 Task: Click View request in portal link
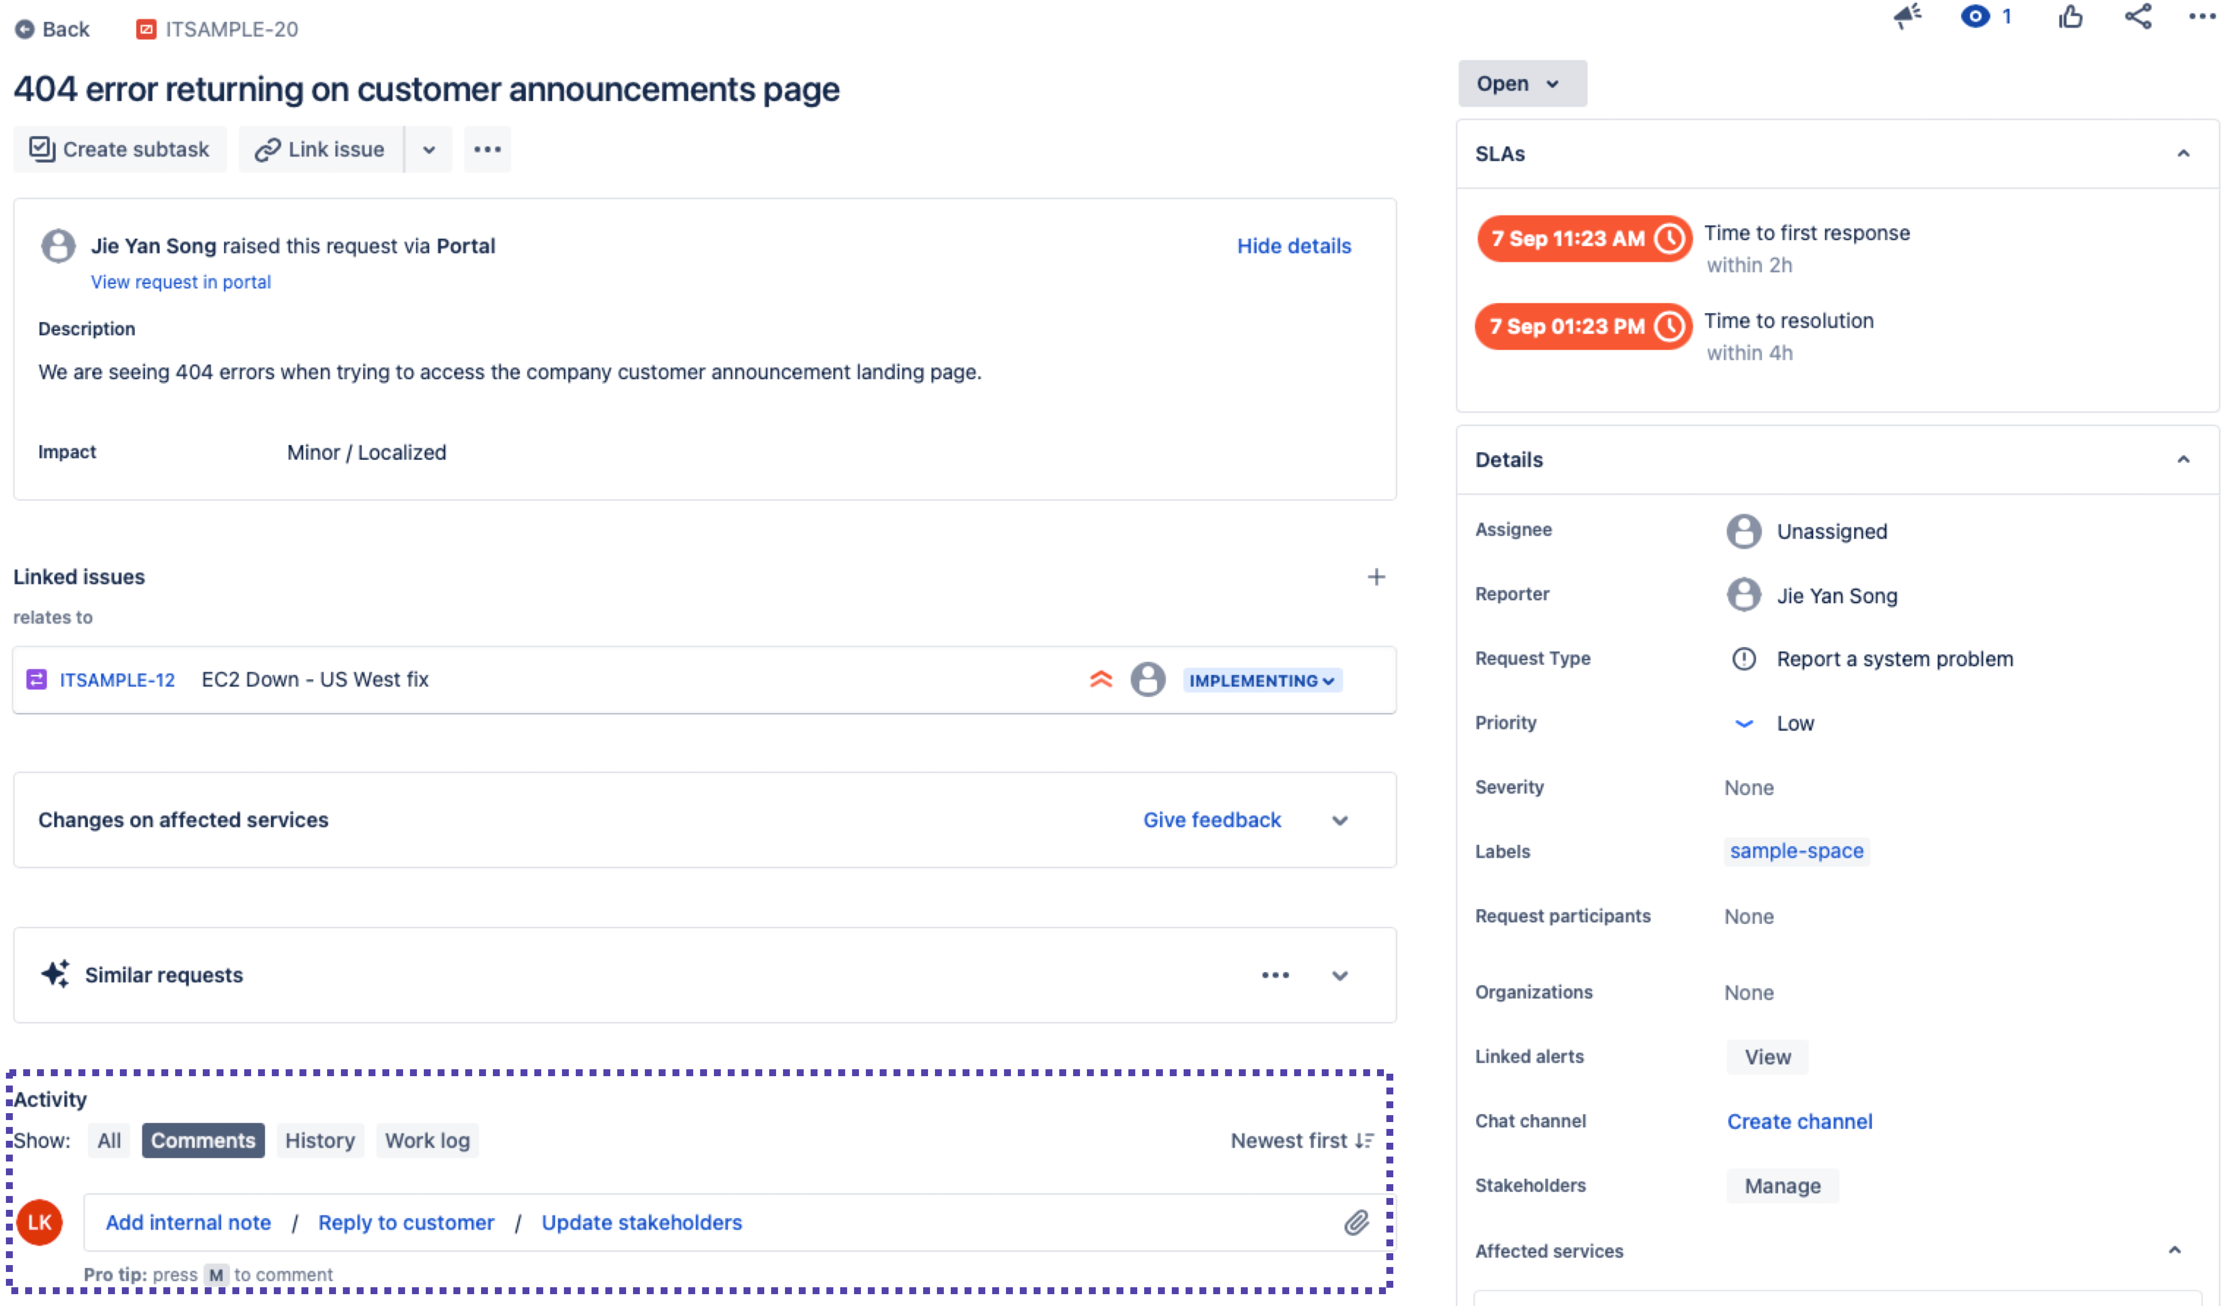click(181, 282)
